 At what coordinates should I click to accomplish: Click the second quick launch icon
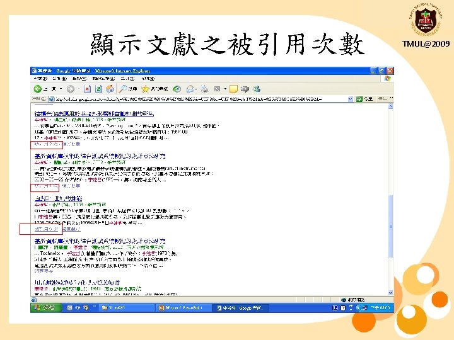point(78,308)
